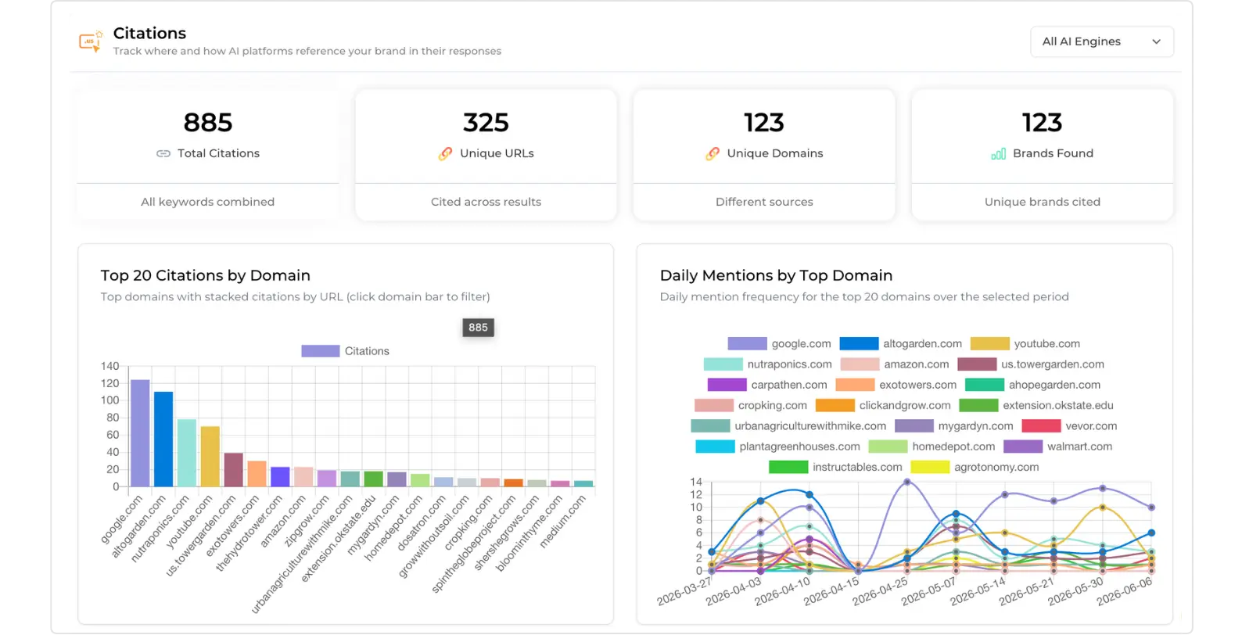
Task: Click the youtube.com bar in the domain chart
Action: pos(210,457)
